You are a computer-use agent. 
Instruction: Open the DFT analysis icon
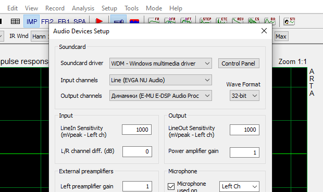click(x=186, y=20)
